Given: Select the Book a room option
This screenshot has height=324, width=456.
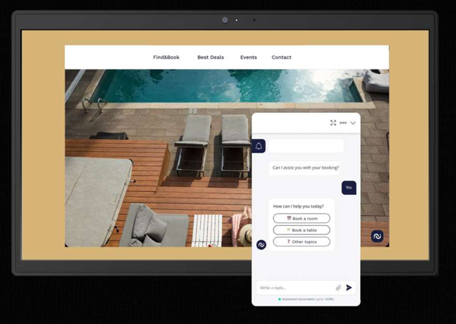Looking at the screenshot, I should (301, 219).
